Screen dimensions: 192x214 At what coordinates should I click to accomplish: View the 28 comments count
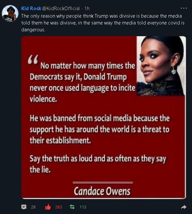point(33,207)
